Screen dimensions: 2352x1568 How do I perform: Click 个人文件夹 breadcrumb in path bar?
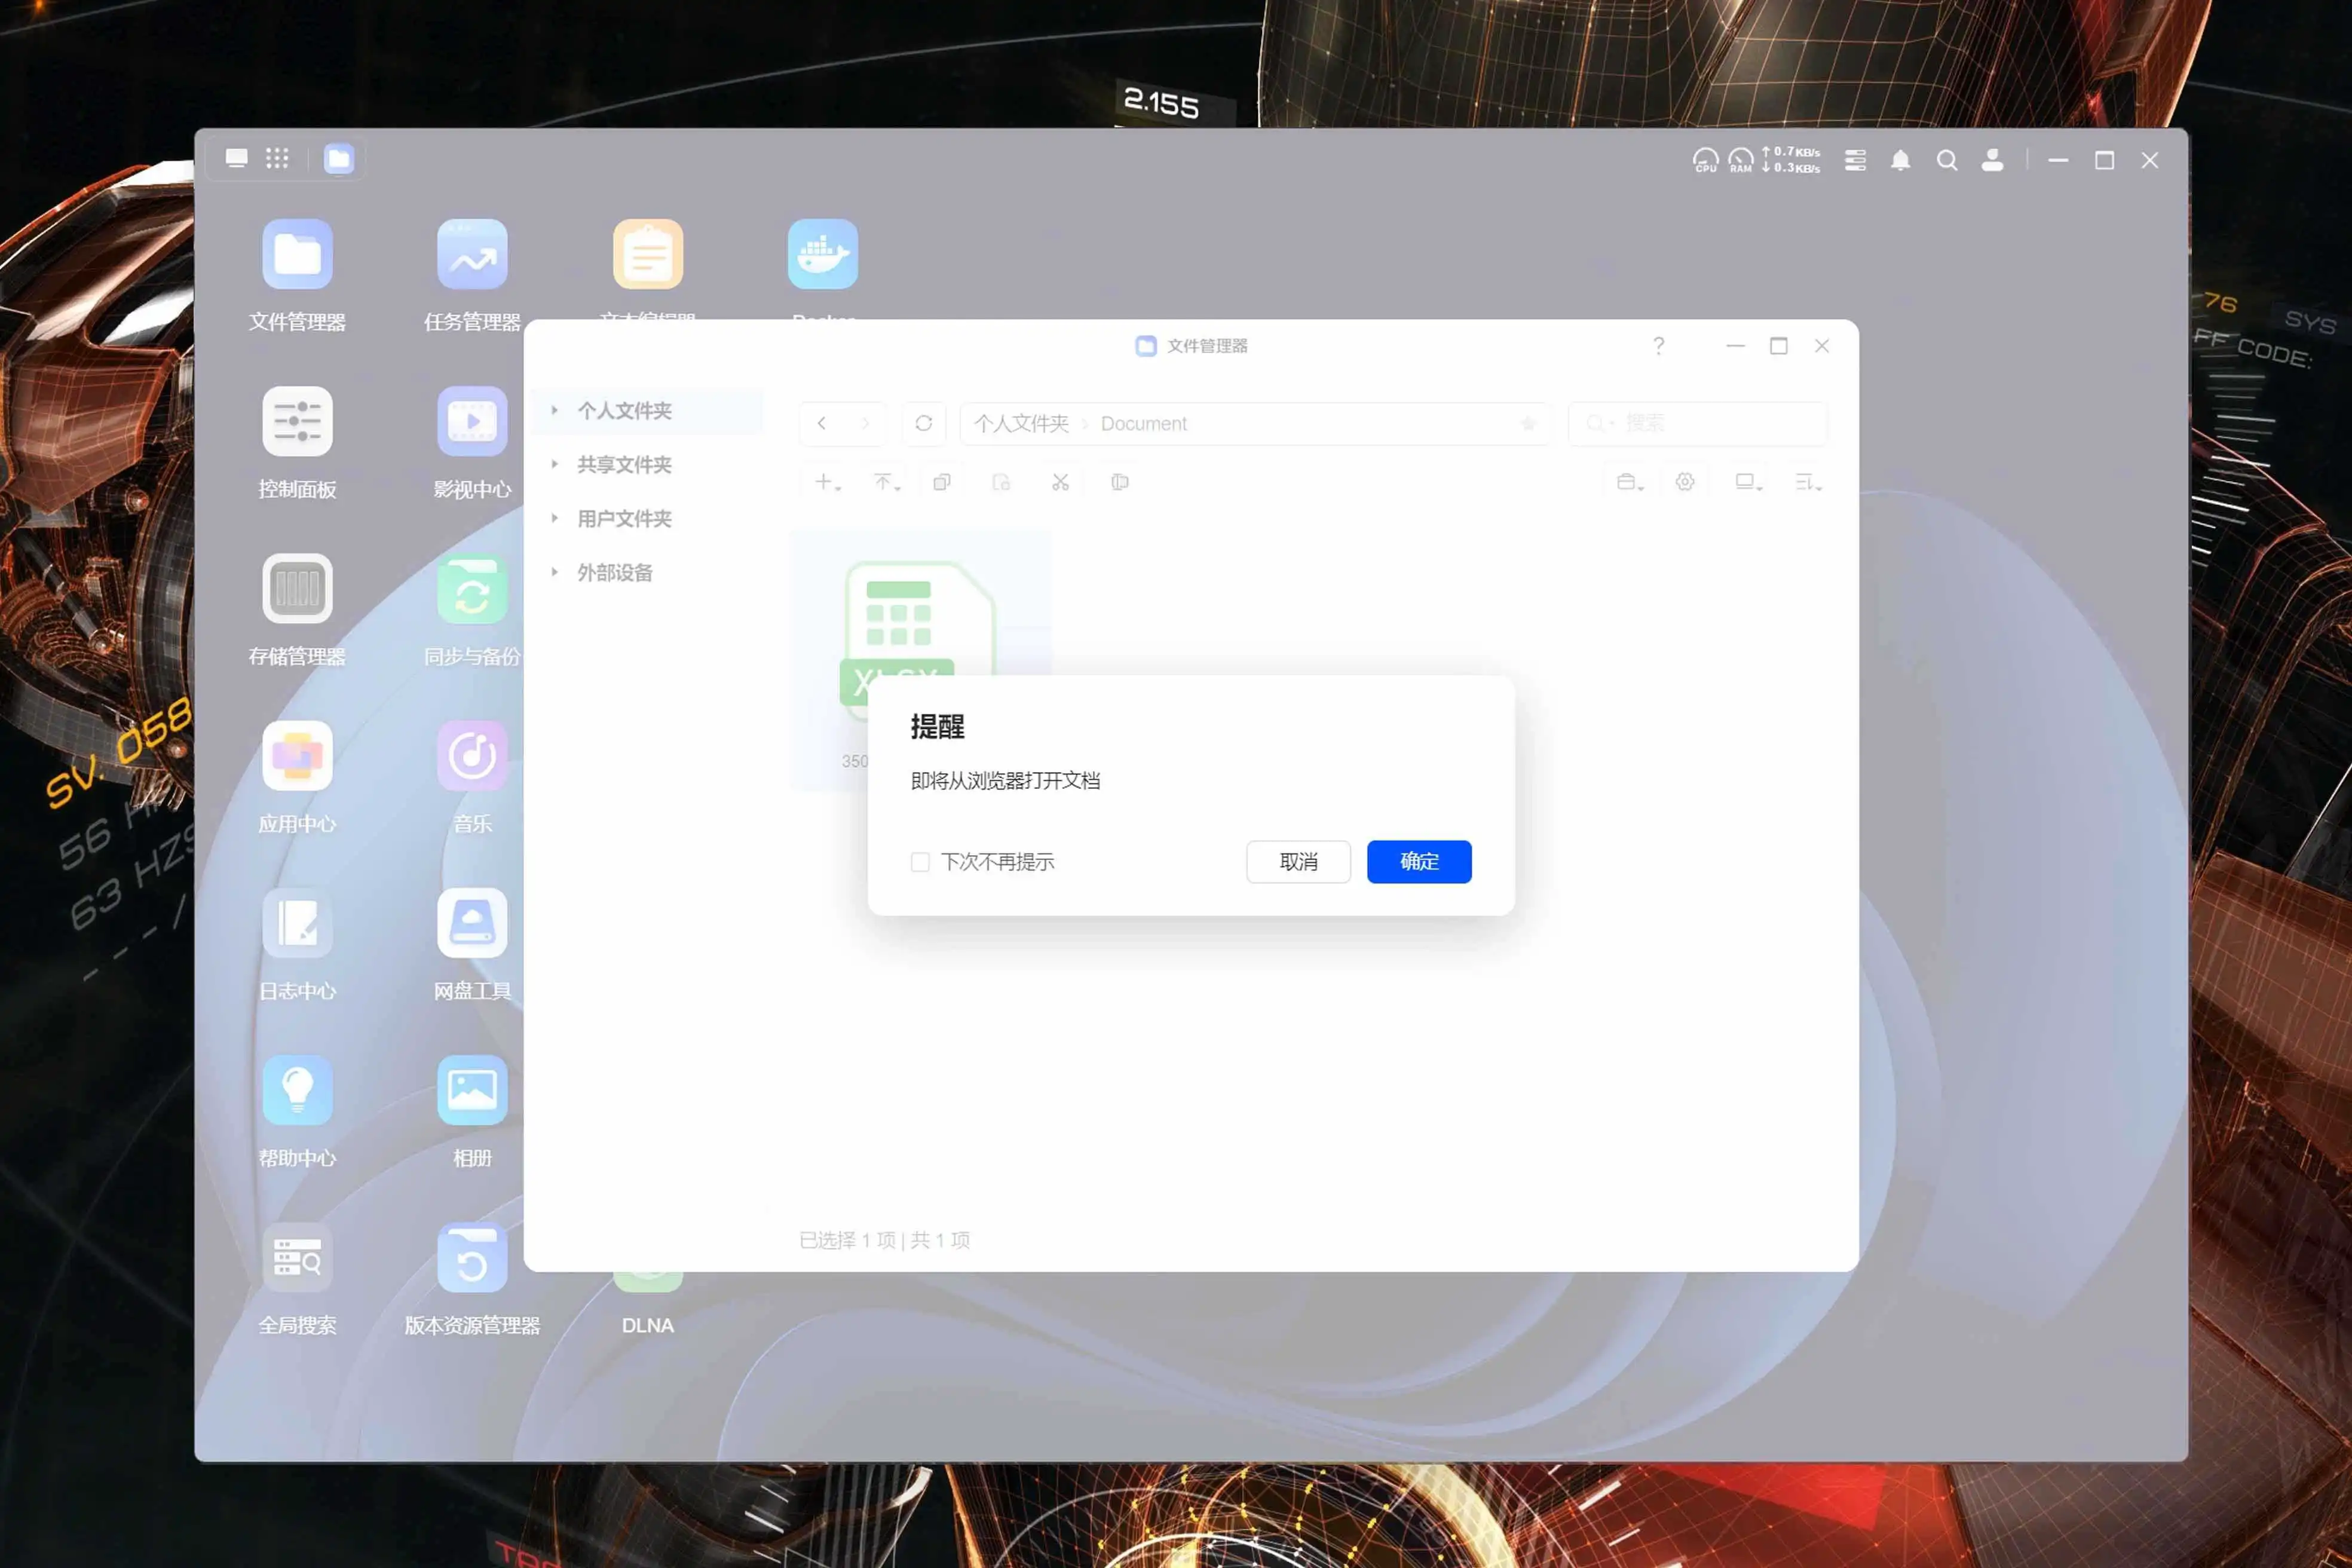1021,423
